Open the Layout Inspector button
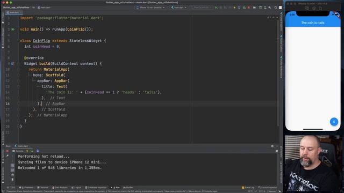 coord(268,188)
